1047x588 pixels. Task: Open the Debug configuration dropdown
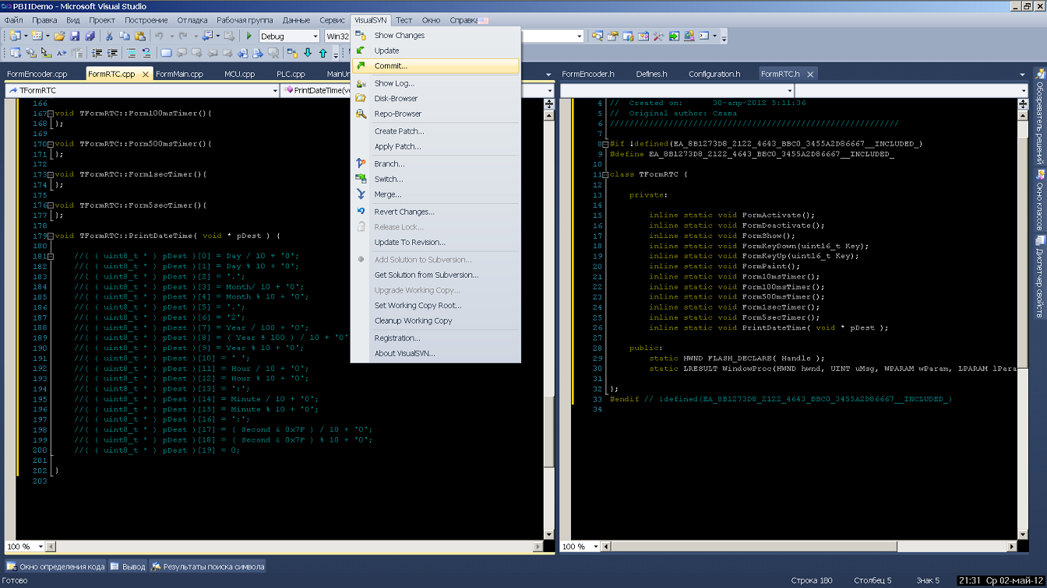click(x=315, y=37)
